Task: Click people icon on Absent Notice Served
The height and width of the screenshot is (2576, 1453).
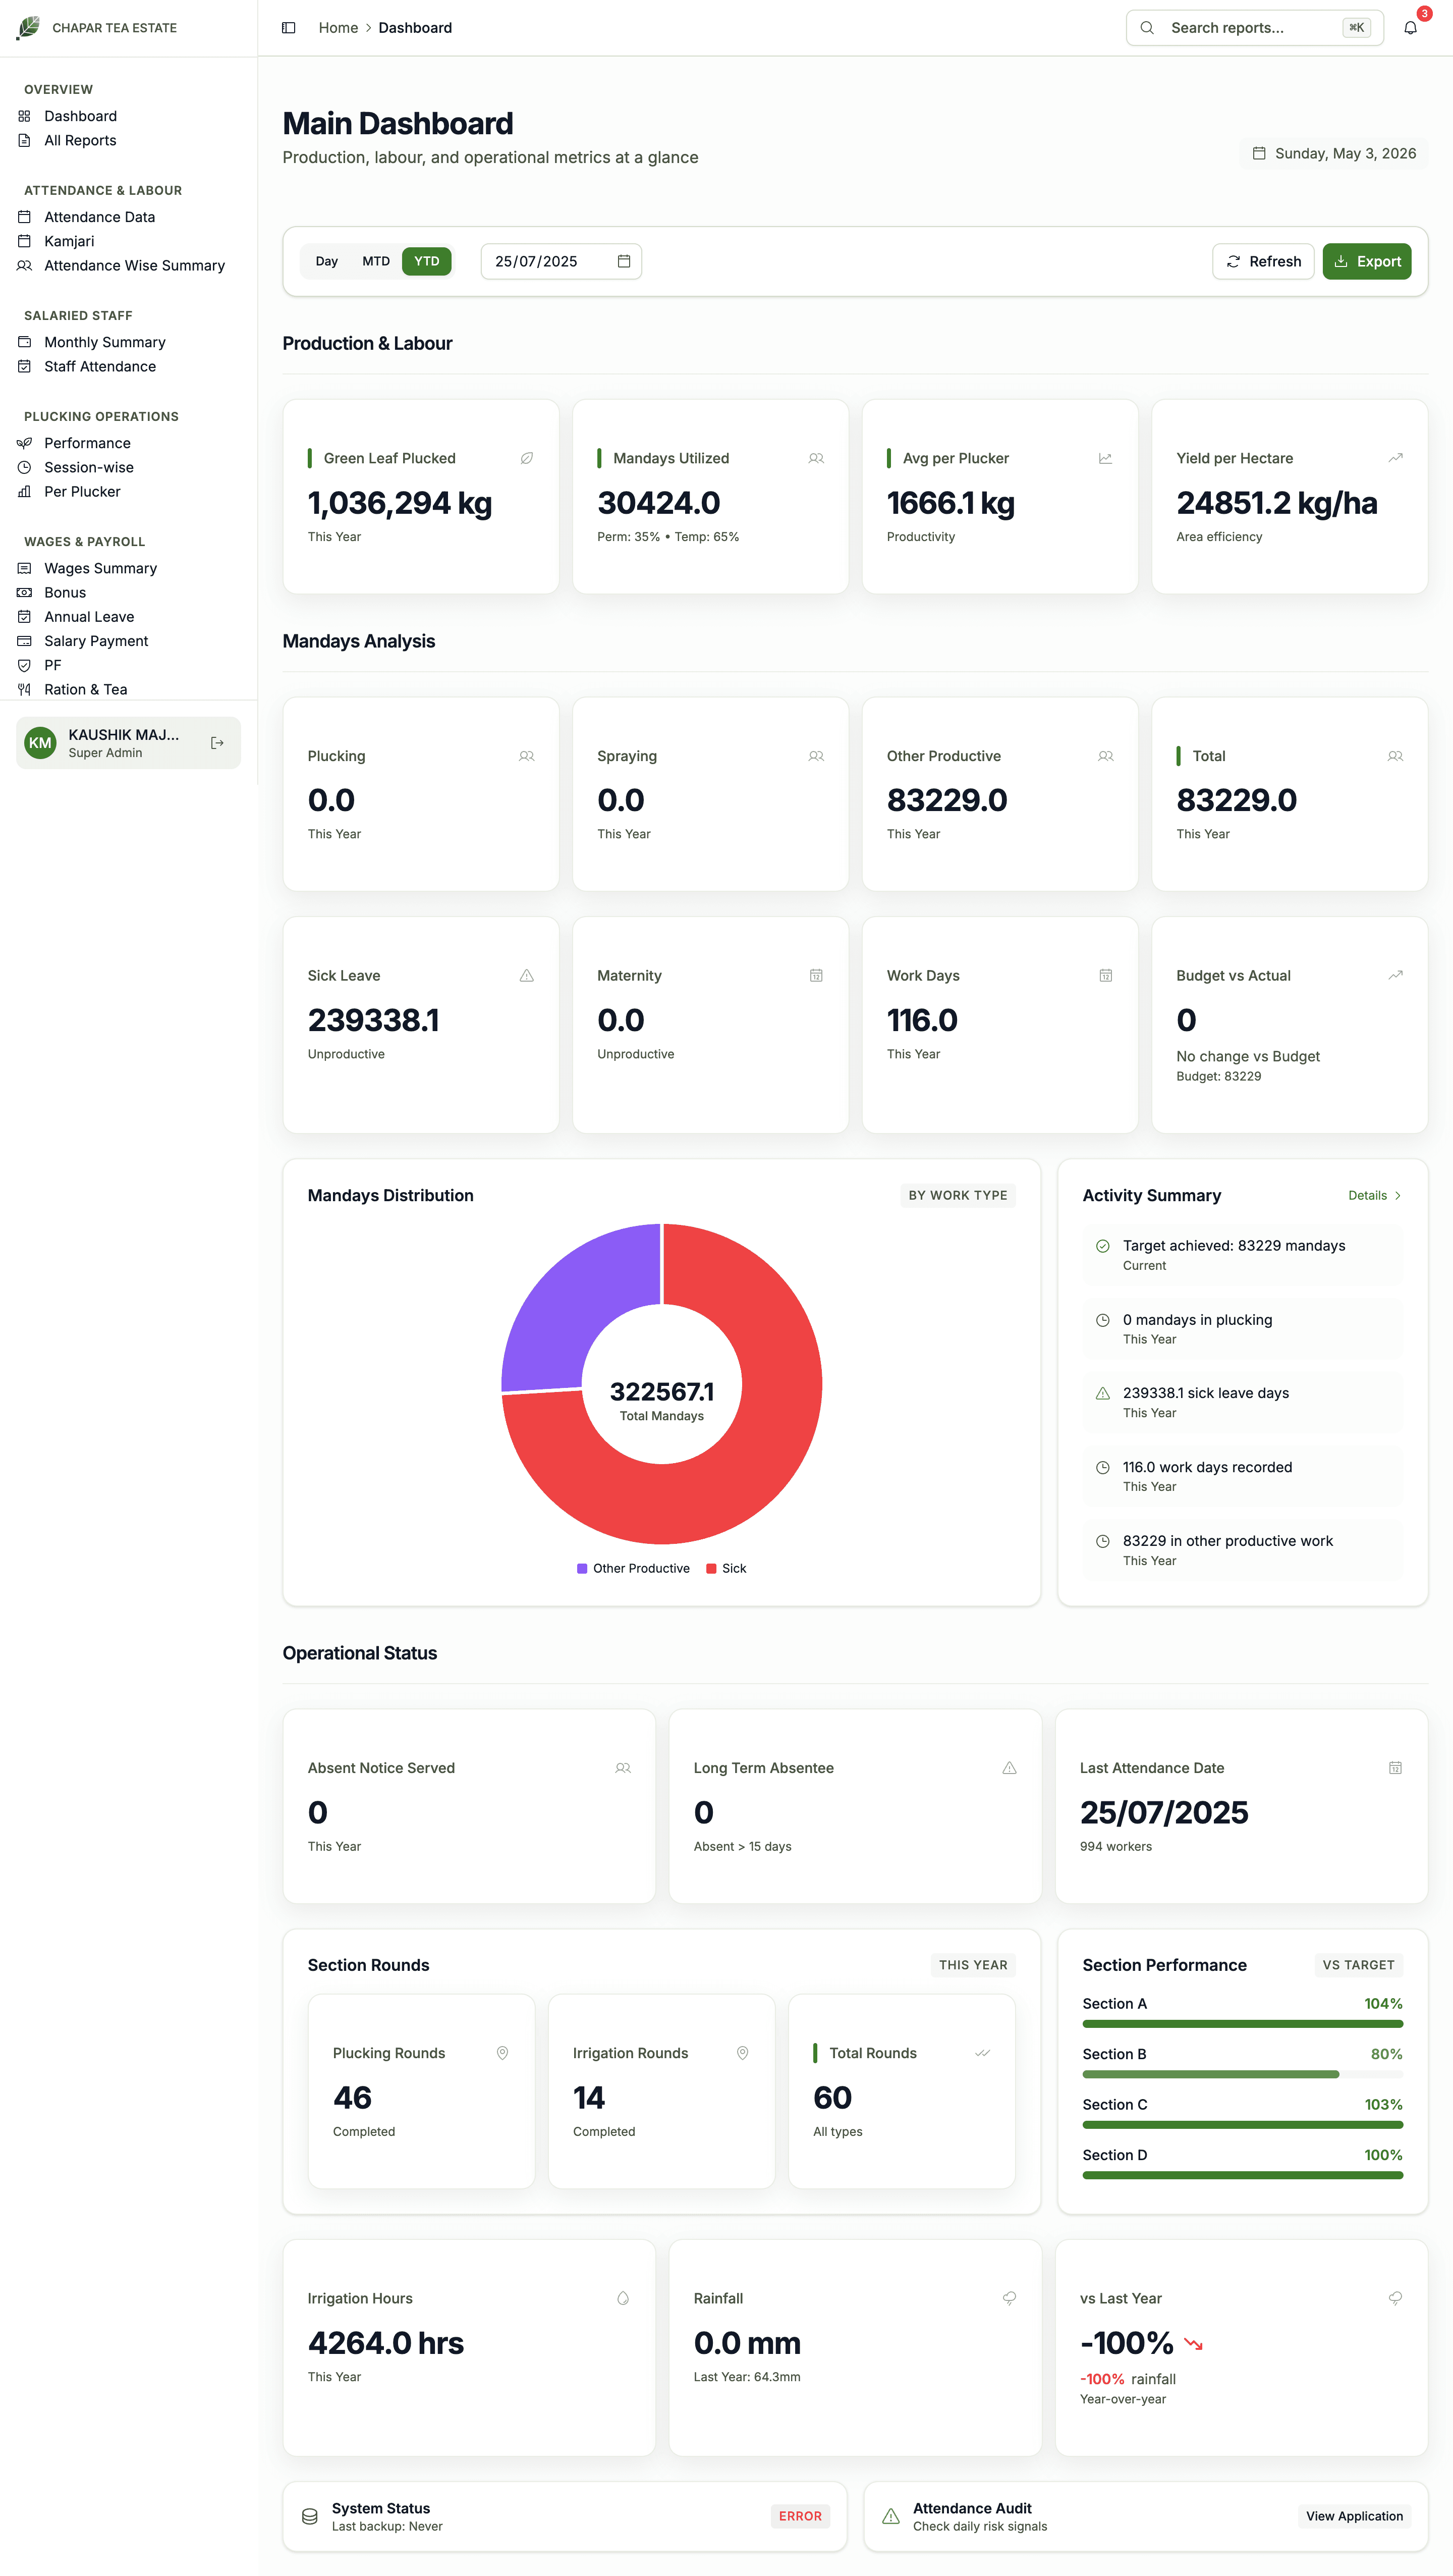Action: tap(623, 1768)
